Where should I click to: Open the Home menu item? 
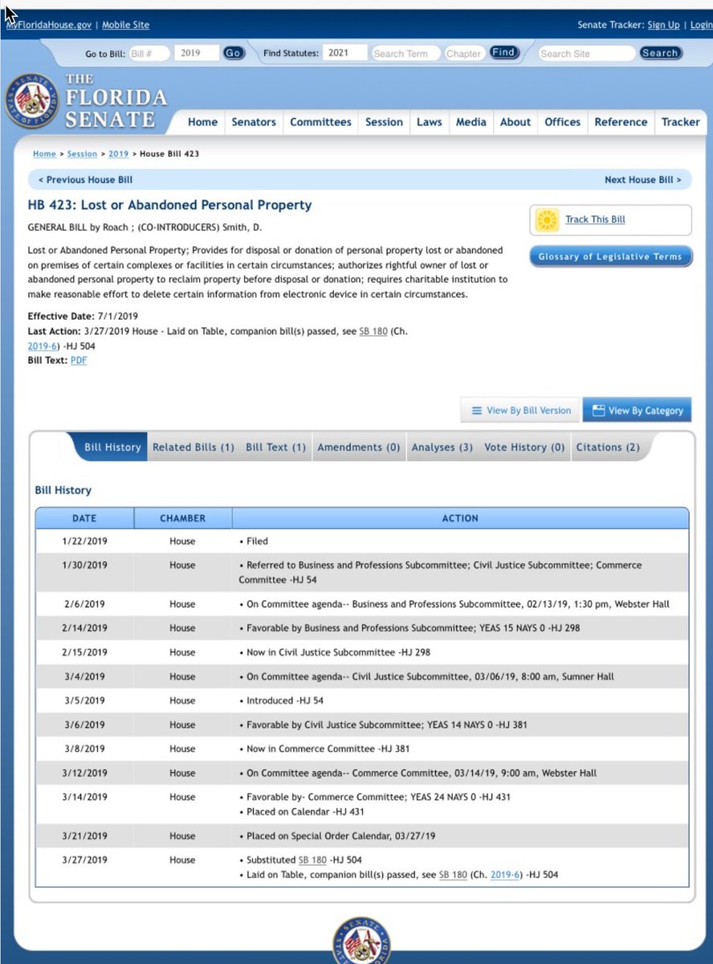[202, 122]
